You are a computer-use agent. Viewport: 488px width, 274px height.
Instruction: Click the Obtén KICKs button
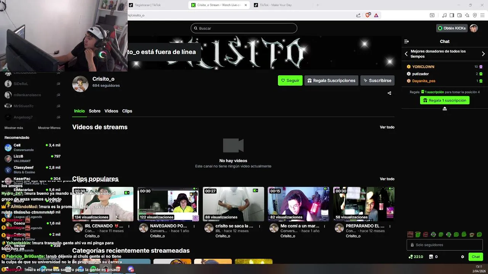[x=452, y=28]
